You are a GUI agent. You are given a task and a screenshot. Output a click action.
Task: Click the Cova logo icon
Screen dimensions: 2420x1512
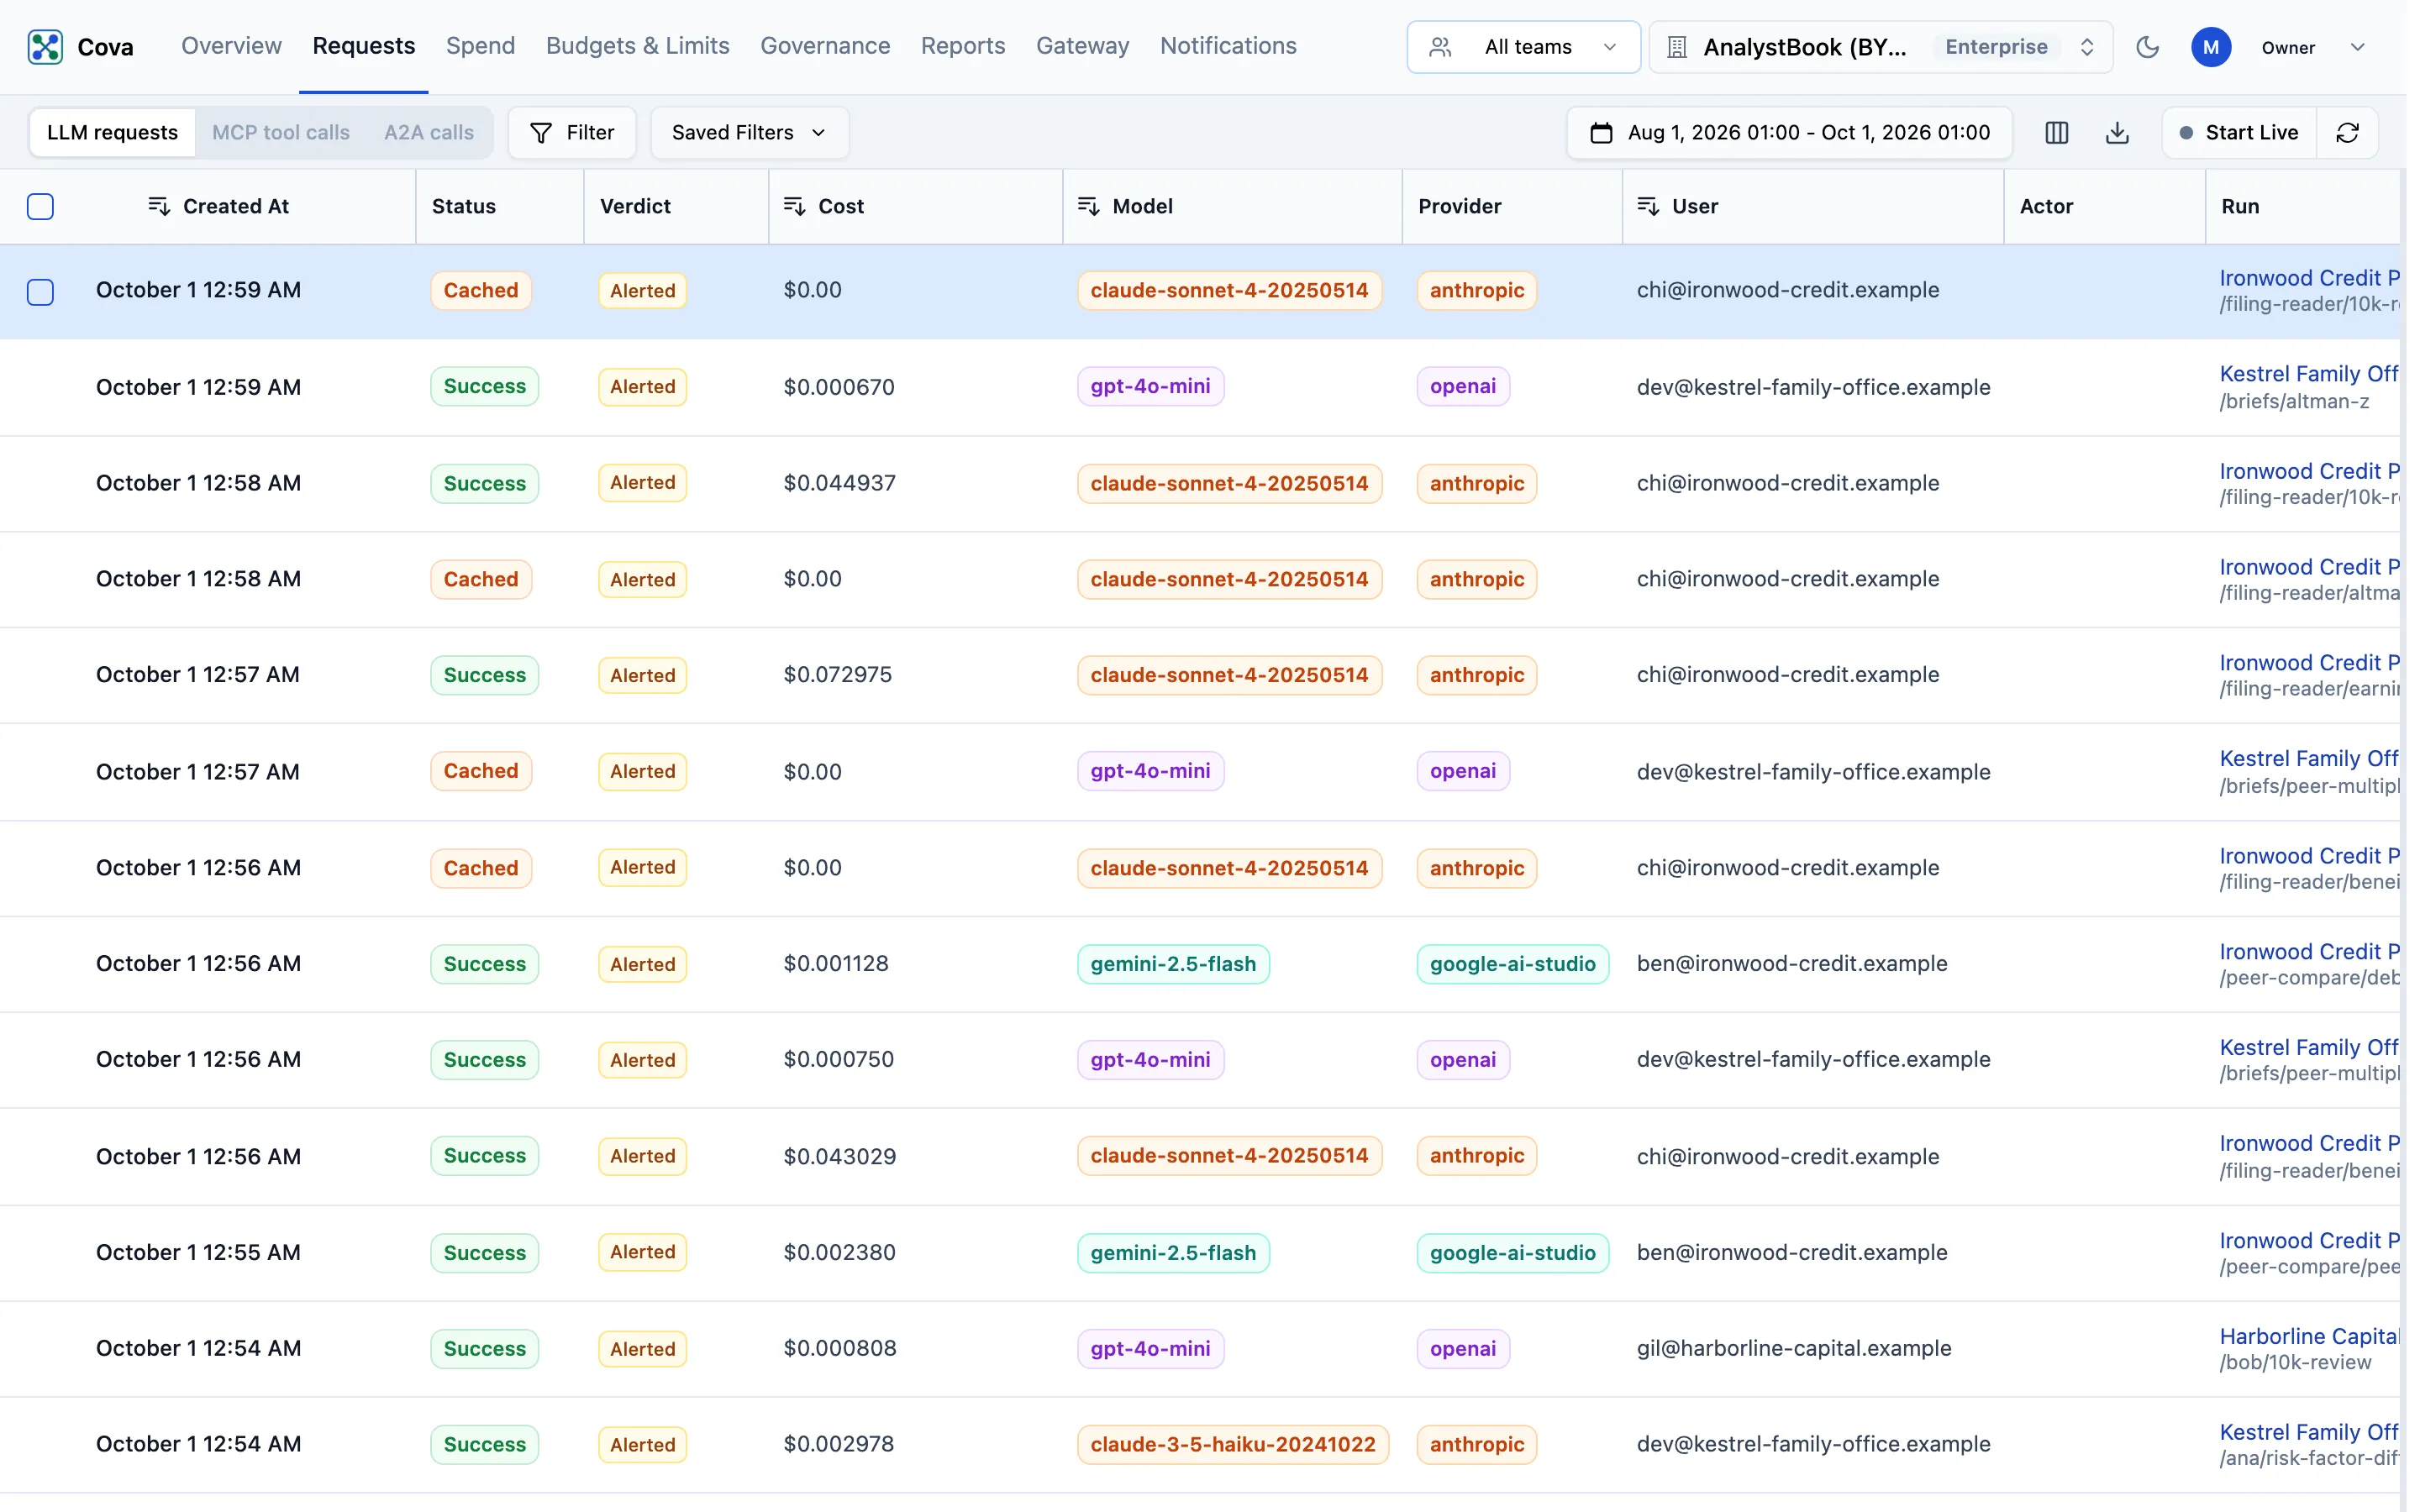coord(45,47)
